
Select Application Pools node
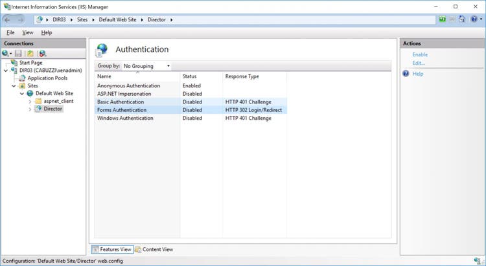47,78
